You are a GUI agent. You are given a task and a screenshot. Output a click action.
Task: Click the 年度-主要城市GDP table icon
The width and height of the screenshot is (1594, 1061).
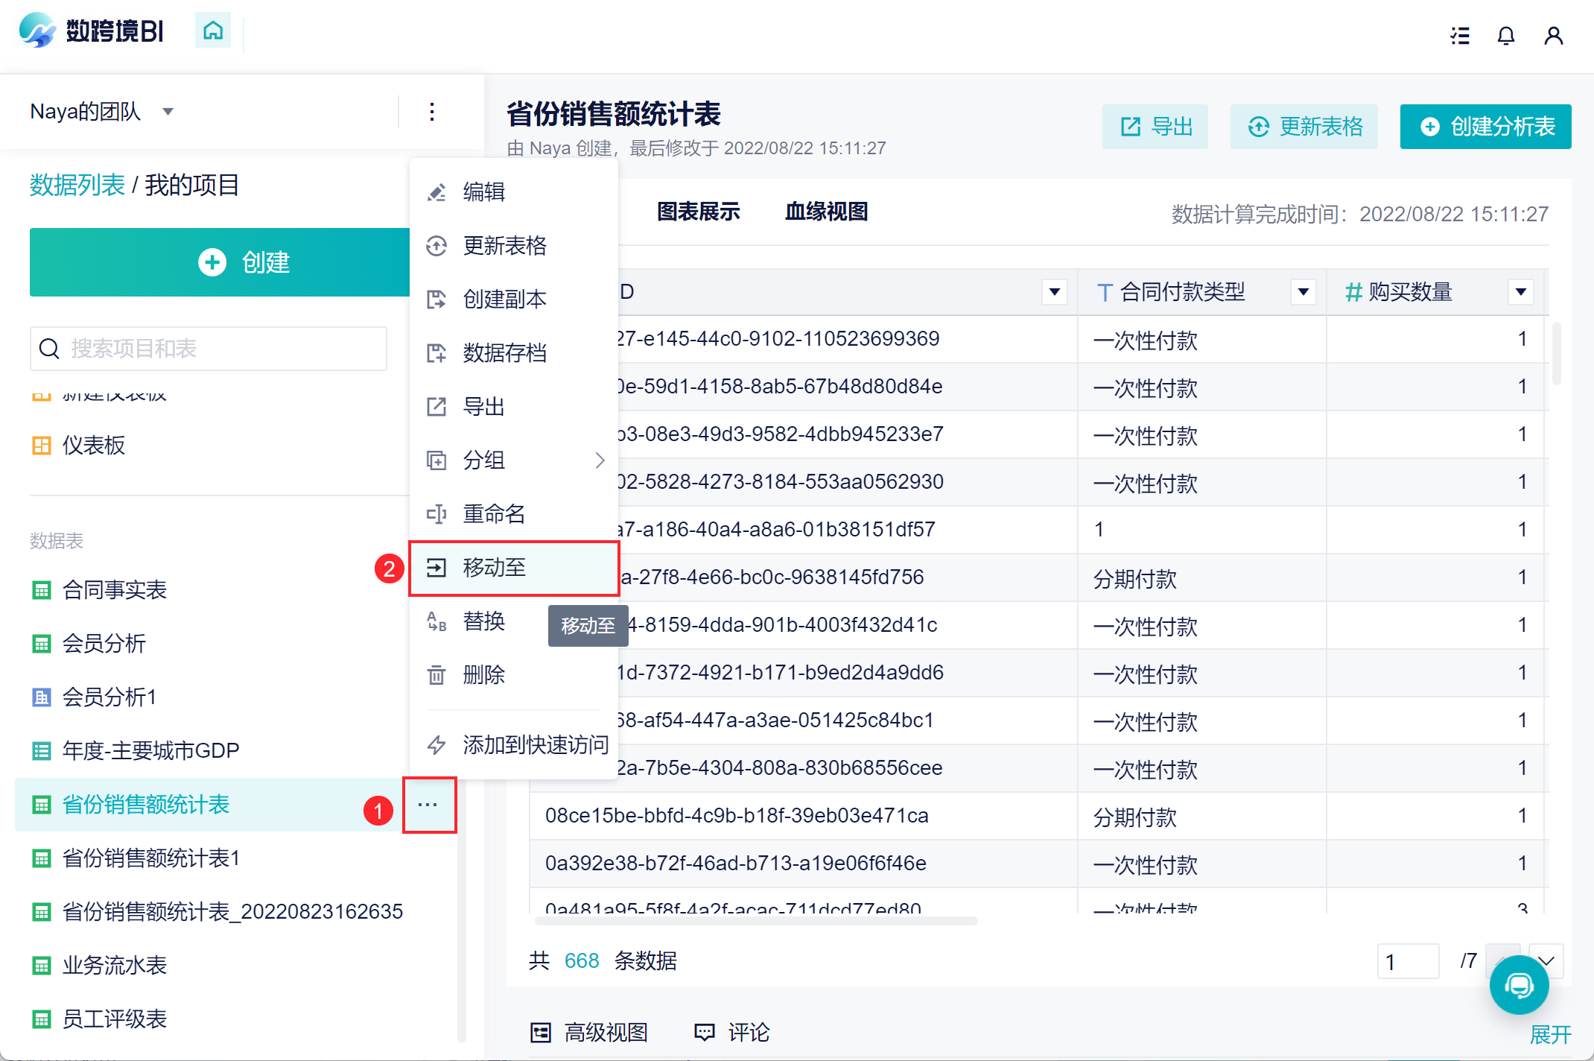click(x=42, y=751)
